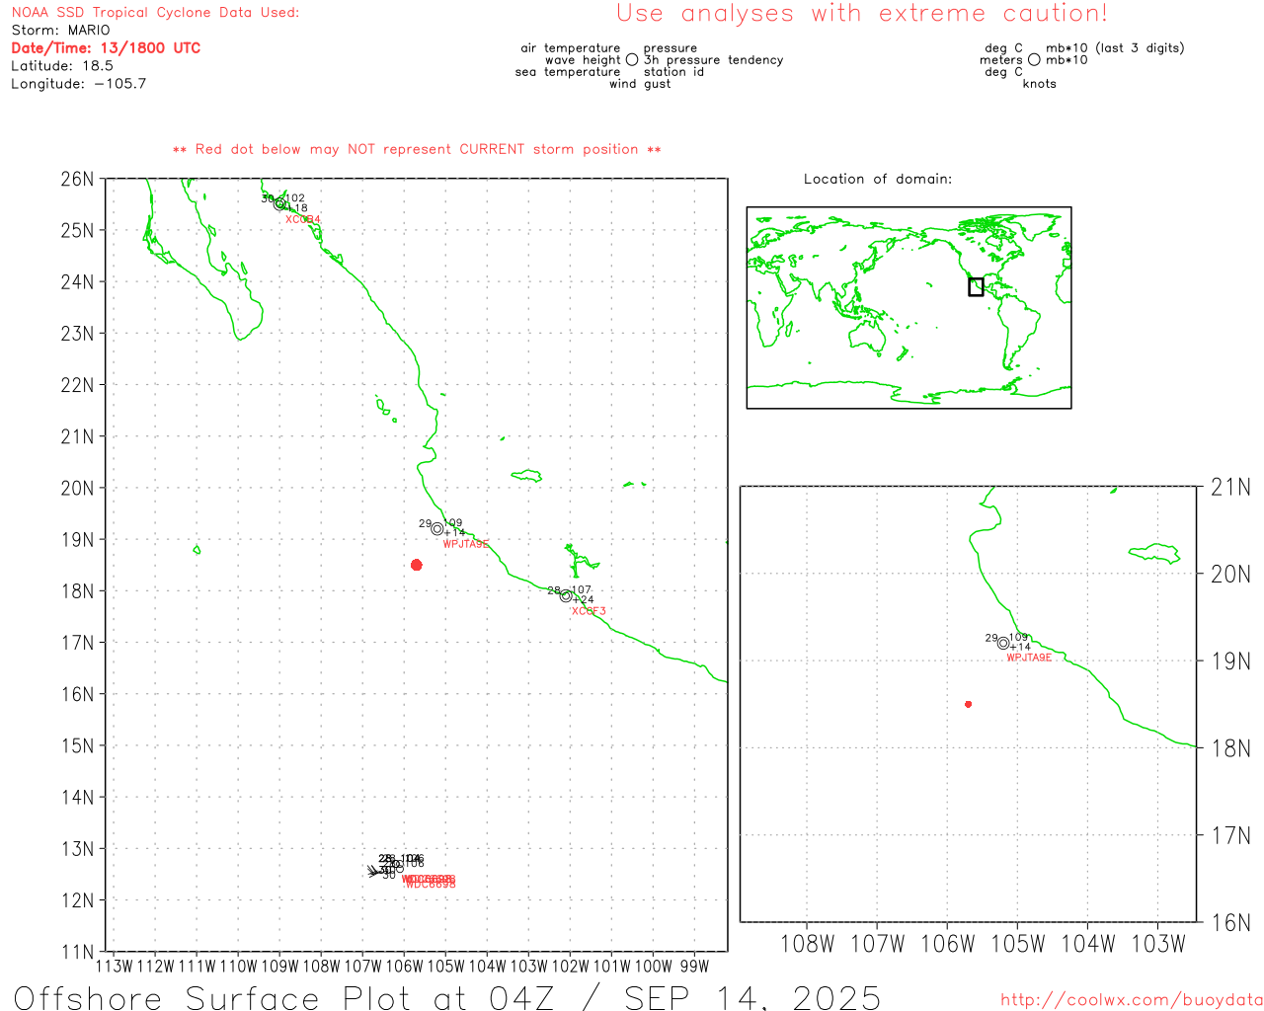Screen dimensions: 1264x1011
Task: Click the 16N label on inset map axis
Action: pos(1230,923)
